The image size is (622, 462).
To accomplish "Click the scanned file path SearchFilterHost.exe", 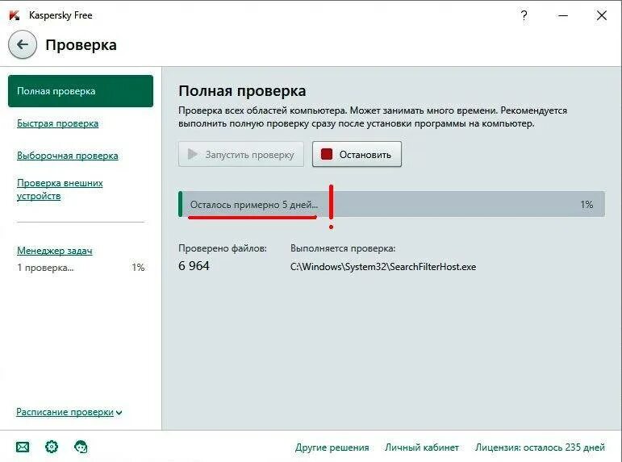I will 383,267.
